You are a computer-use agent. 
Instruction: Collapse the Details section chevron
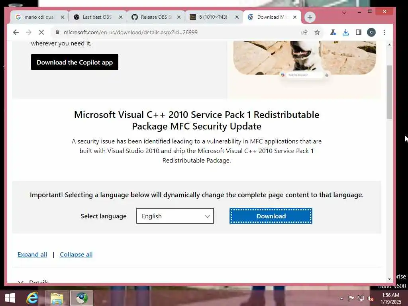[x=21, y=282]
